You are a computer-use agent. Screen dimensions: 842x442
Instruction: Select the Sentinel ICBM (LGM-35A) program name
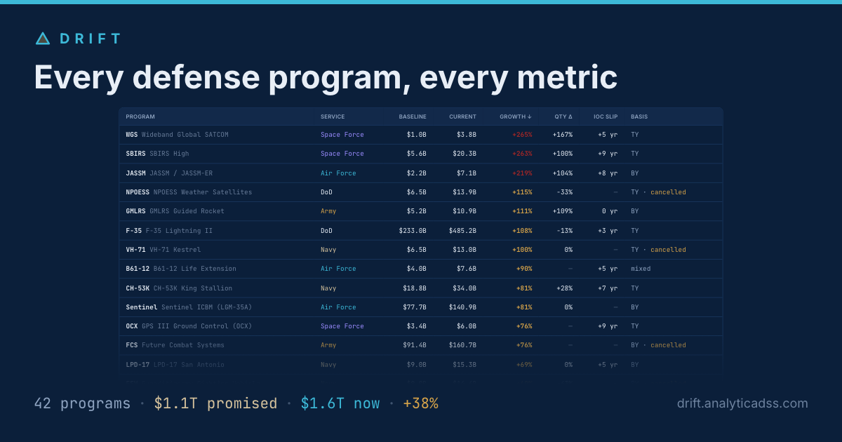[x=189, y=307]
